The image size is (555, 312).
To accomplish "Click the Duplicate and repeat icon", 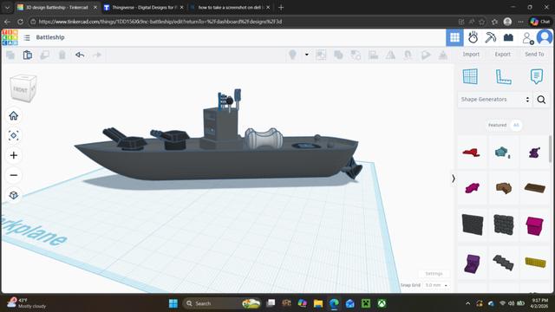I will 45,55.
